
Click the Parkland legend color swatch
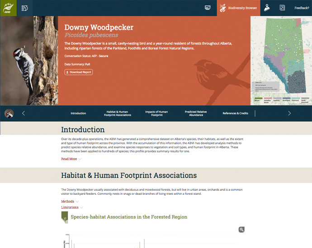(296, 98)
